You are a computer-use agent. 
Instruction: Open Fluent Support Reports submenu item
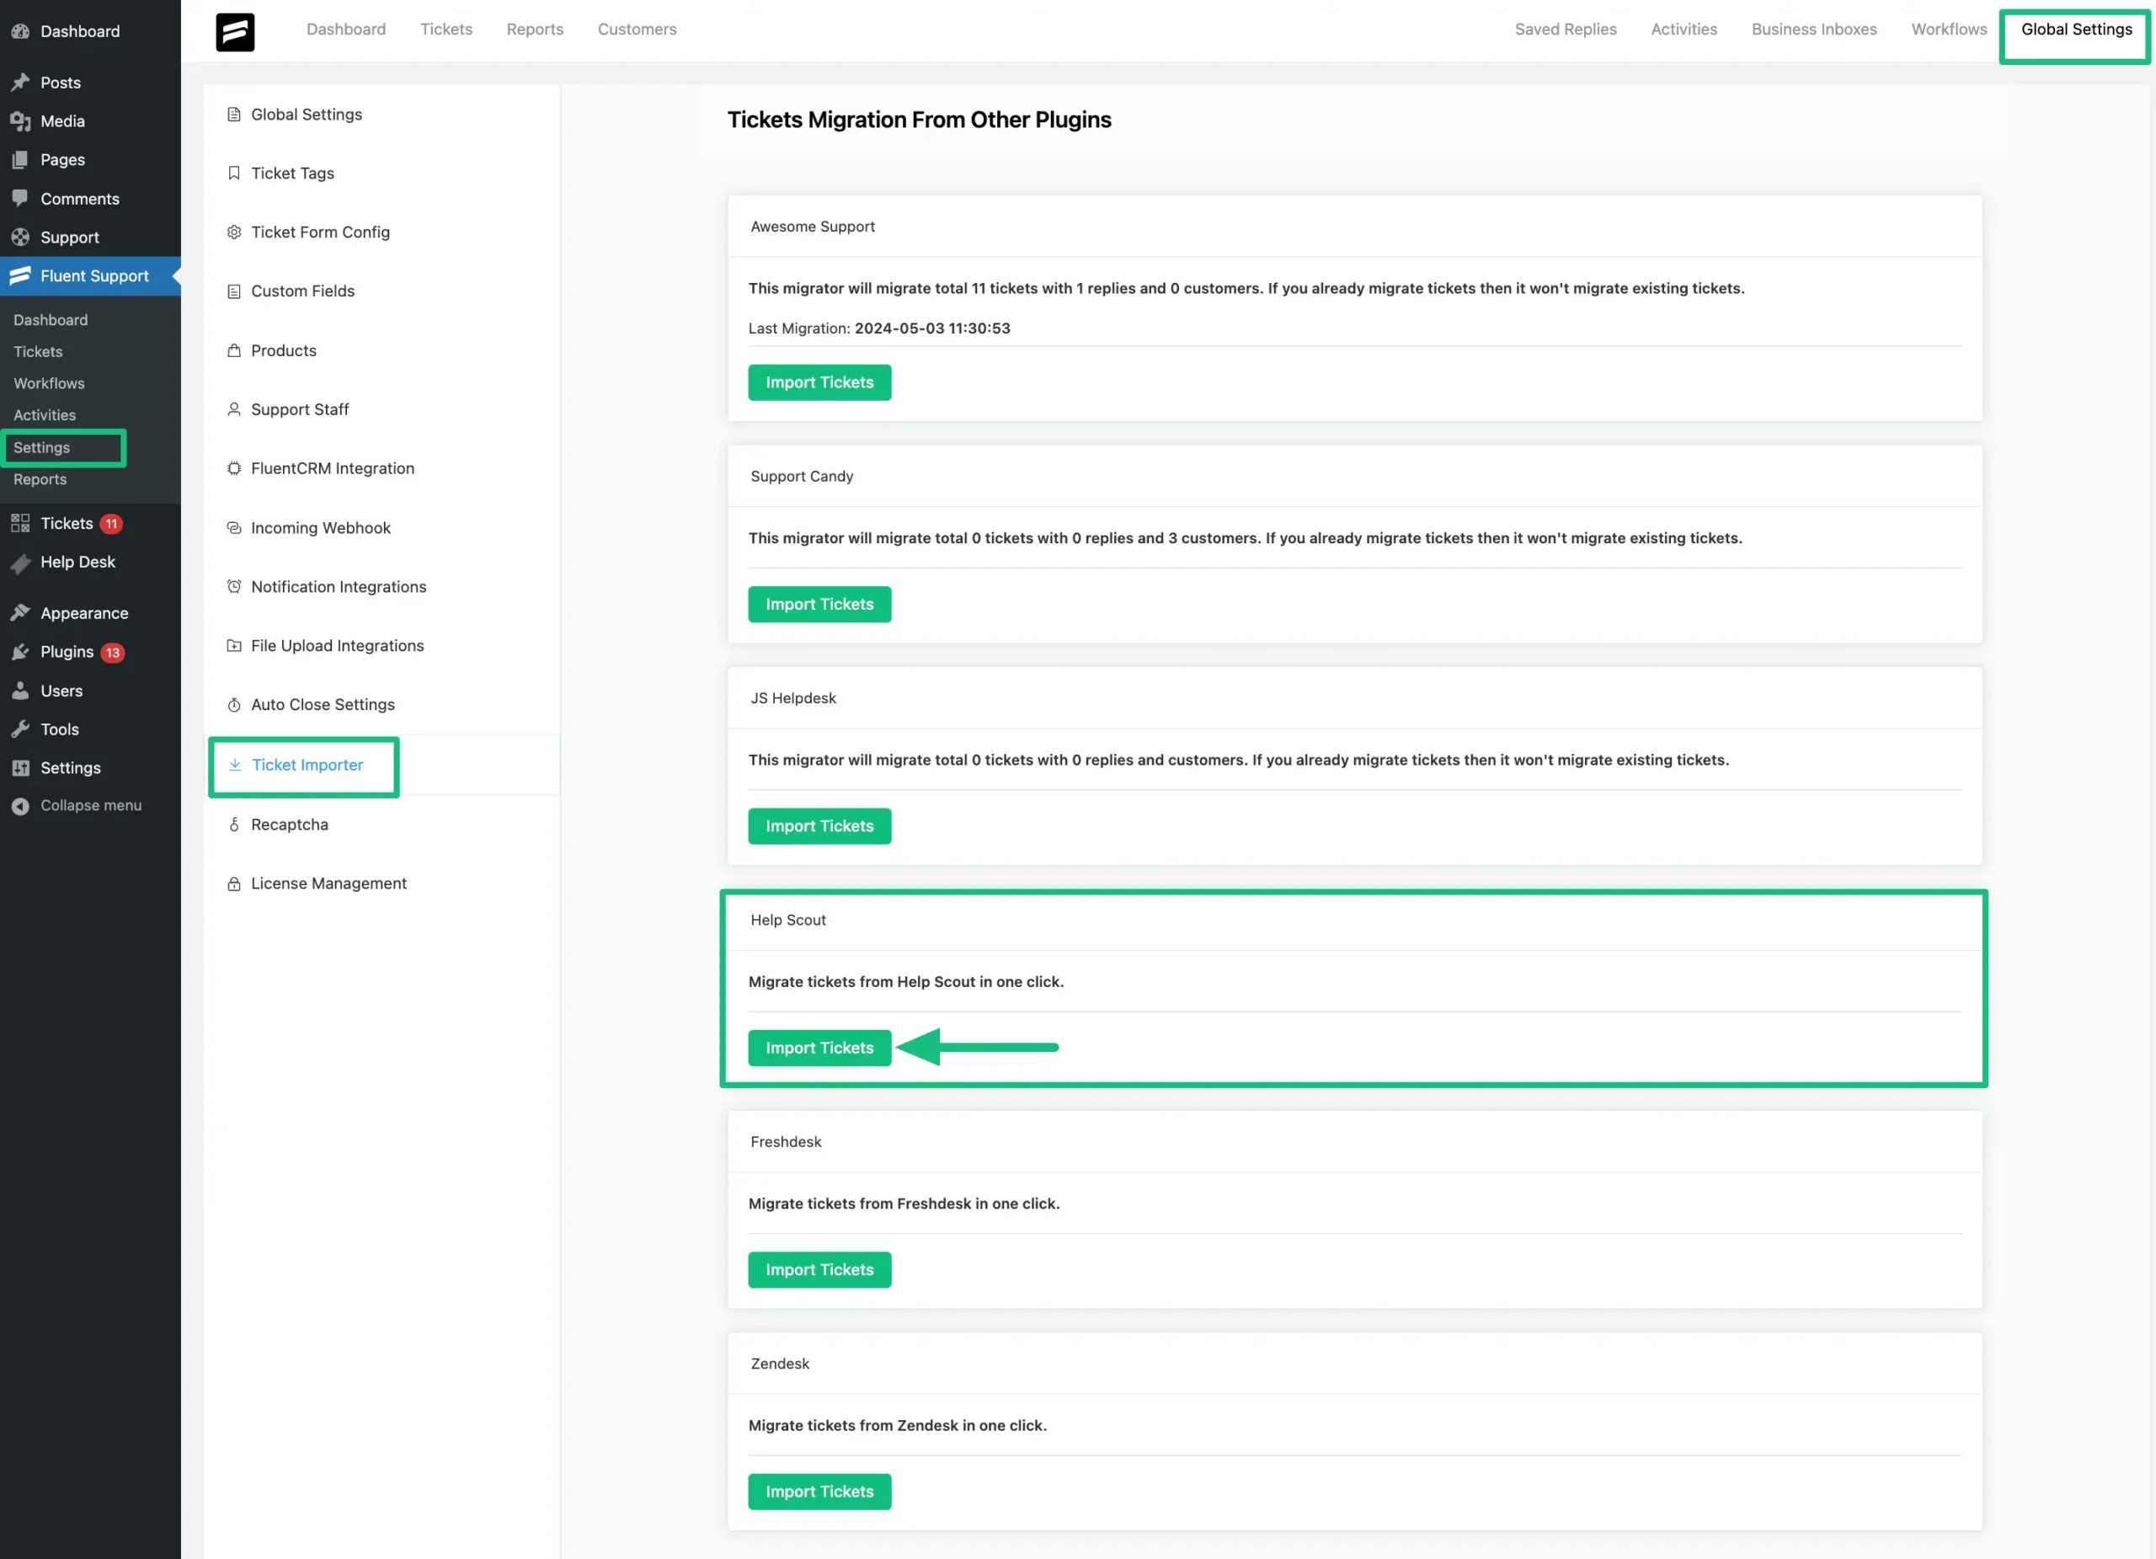point(40,479)
